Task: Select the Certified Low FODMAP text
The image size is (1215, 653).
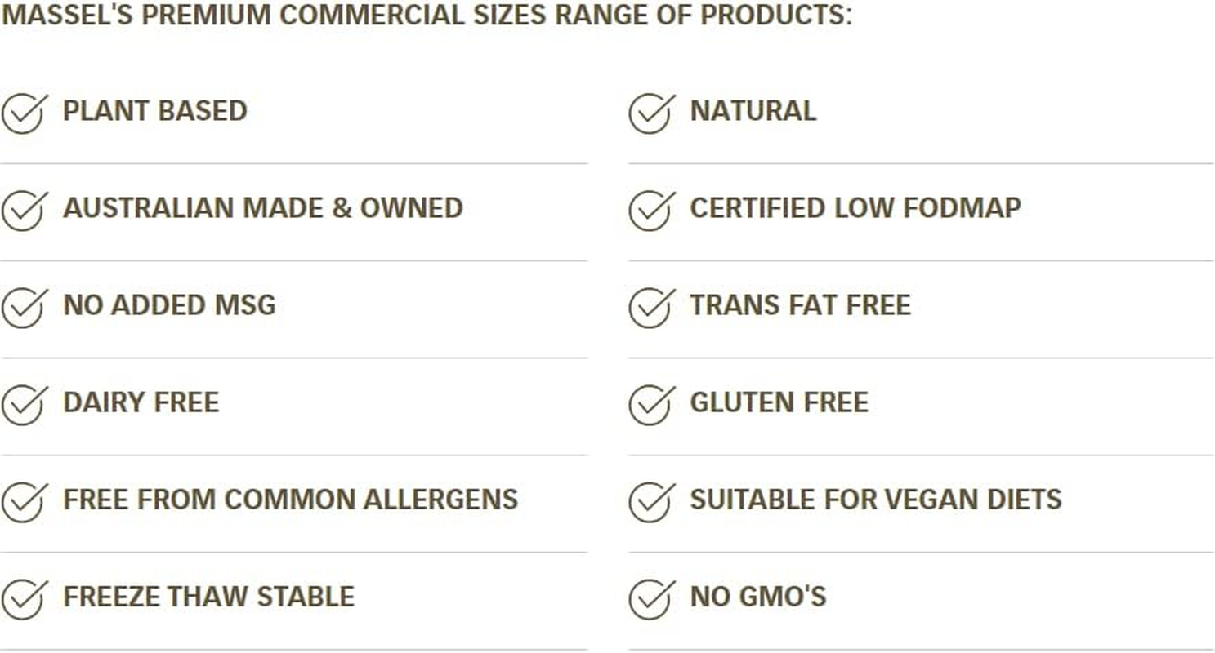Action: tap(855, 208)
